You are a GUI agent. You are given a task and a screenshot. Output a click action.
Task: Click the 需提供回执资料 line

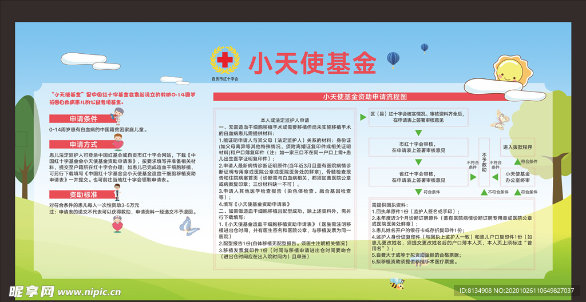(390, 205)
